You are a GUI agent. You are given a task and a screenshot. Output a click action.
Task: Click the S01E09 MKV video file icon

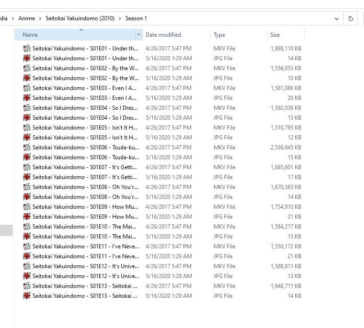click(x=27, y=207)
